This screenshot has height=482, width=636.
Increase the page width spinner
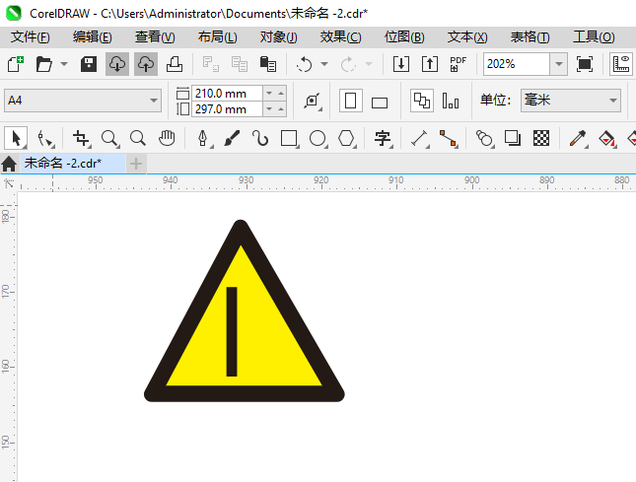pyautogui.click(x=281, y=94)
